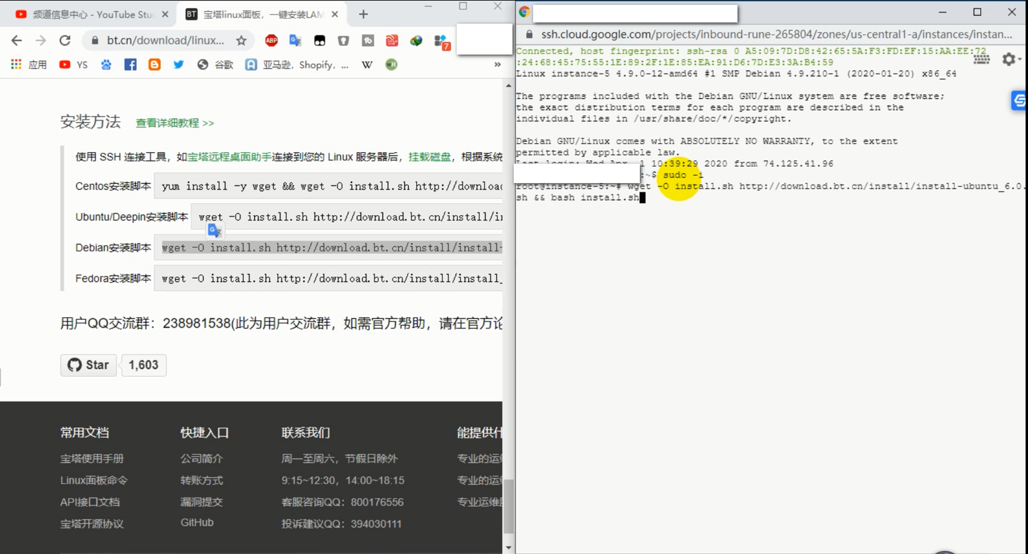The width and height of the screenshot is (1028, 554).
Task: Open the Blogger bookmark
Action: point(155,64)
